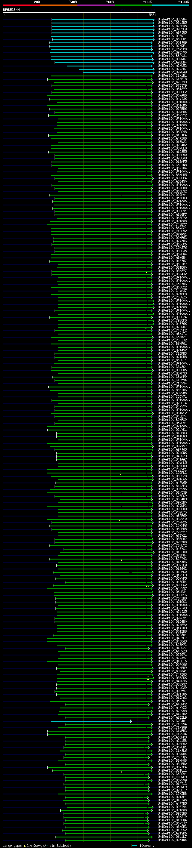Select the query name BP035344
192x848 pixels.
point(11,10)
